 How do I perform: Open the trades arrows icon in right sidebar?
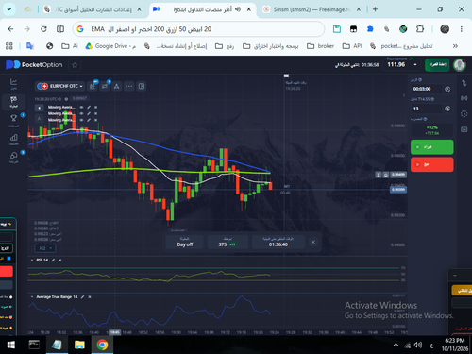[x=464, y=83]
